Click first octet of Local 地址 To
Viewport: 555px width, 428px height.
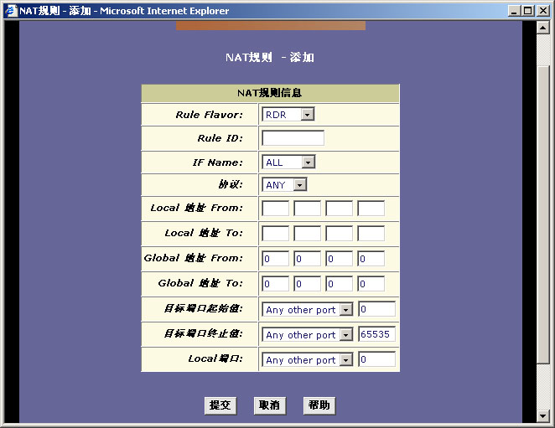tap(275, 234)
